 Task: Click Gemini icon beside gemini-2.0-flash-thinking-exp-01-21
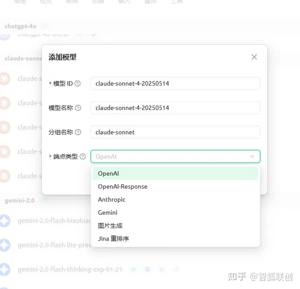click(x=5, y=269)
